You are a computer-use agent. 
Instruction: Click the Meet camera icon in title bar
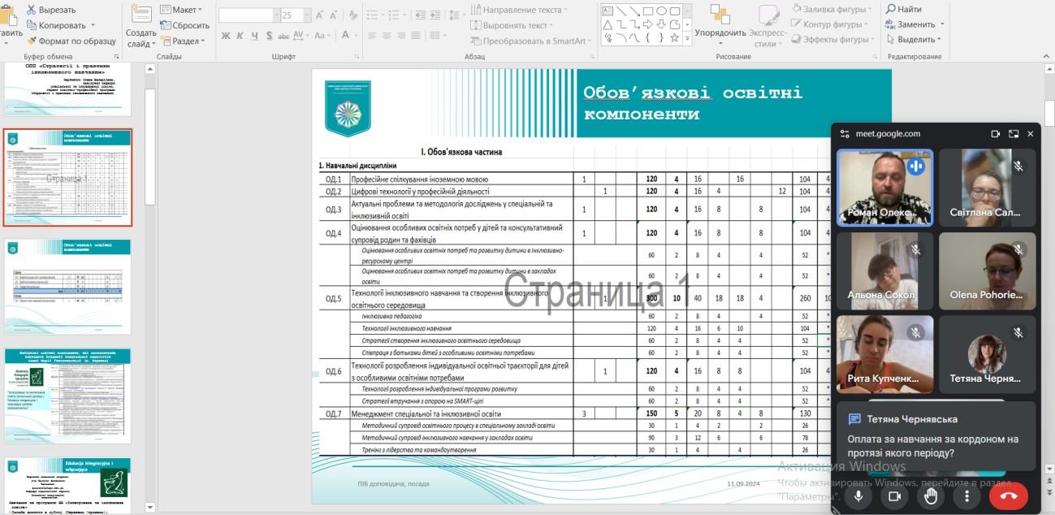[x=996, y=134]
